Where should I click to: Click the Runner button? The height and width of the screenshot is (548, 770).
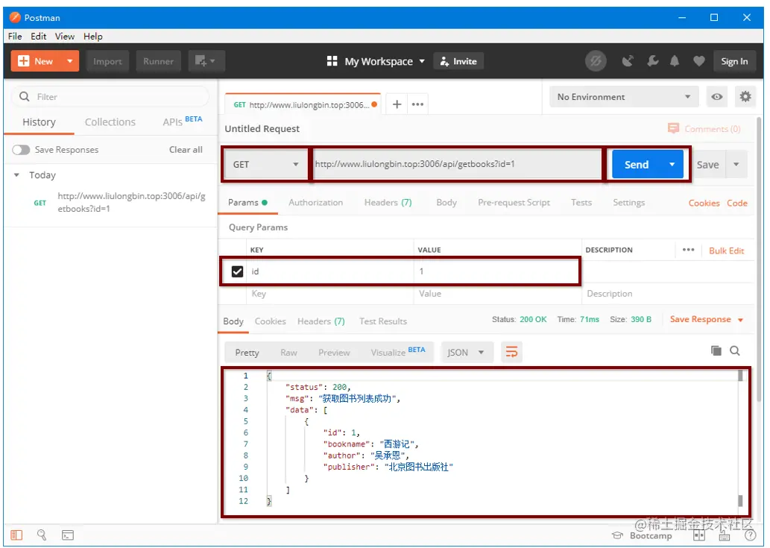coord(158,61)
